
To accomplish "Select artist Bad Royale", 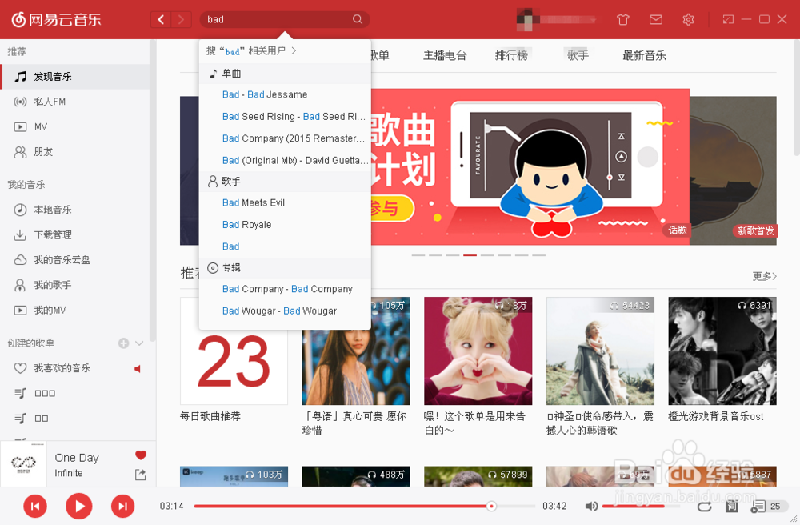I will pos(285,225).
